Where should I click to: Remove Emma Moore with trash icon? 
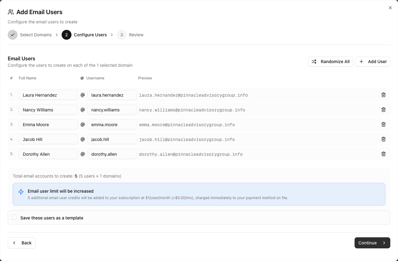pos(384,124)
